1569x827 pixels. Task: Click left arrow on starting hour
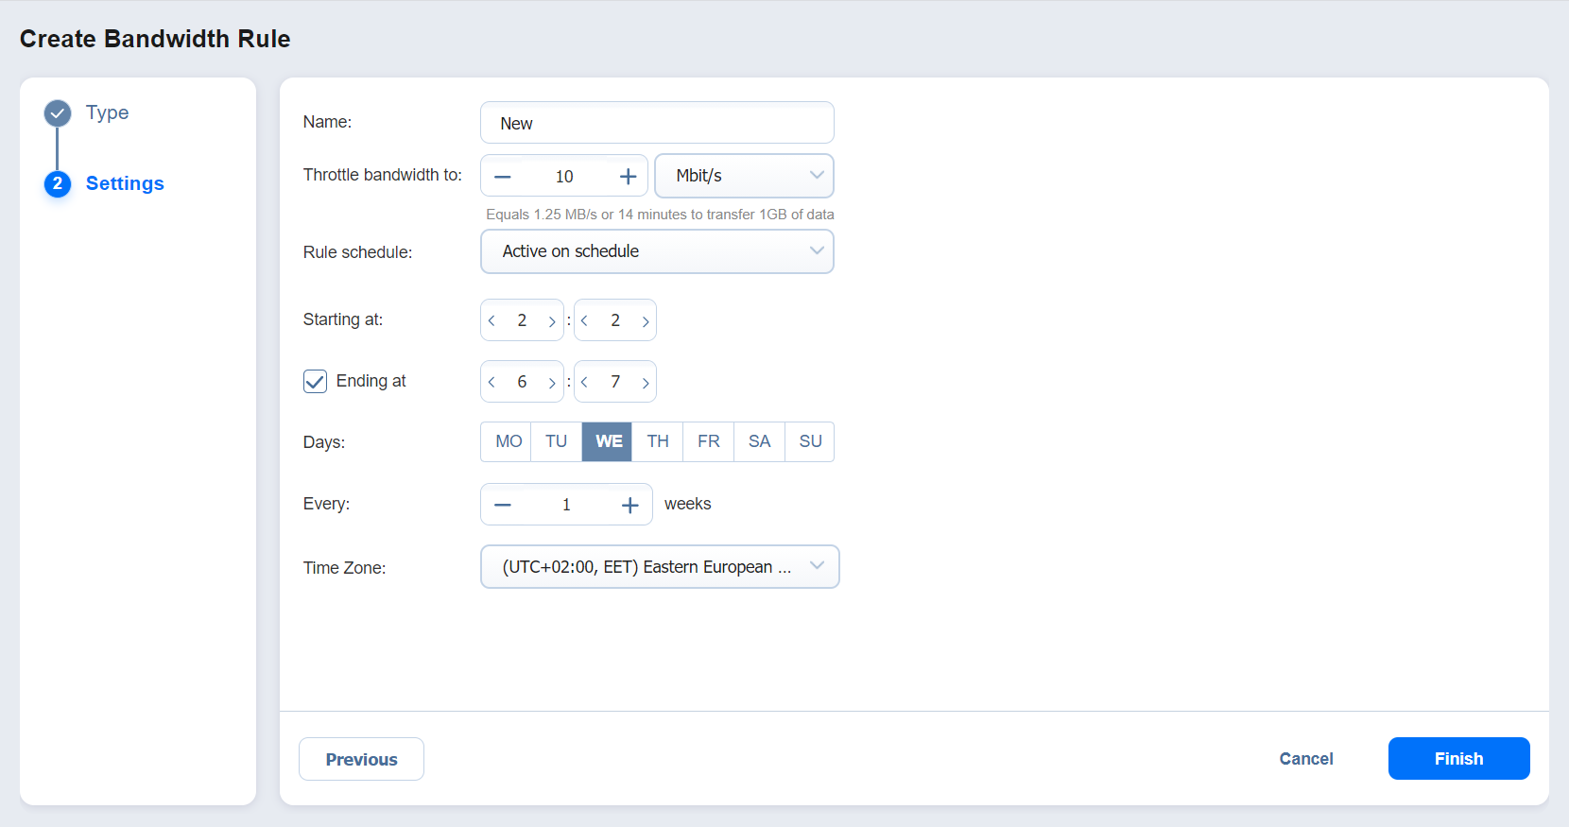tap(491, 321)
